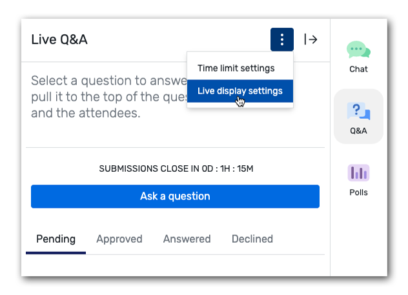Open the Answered questions tab
The image size is (408, 295).
187,239
